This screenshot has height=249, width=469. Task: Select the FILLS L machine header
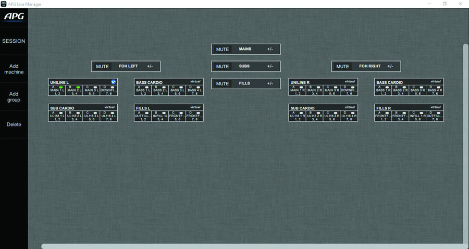pos(169,108)
